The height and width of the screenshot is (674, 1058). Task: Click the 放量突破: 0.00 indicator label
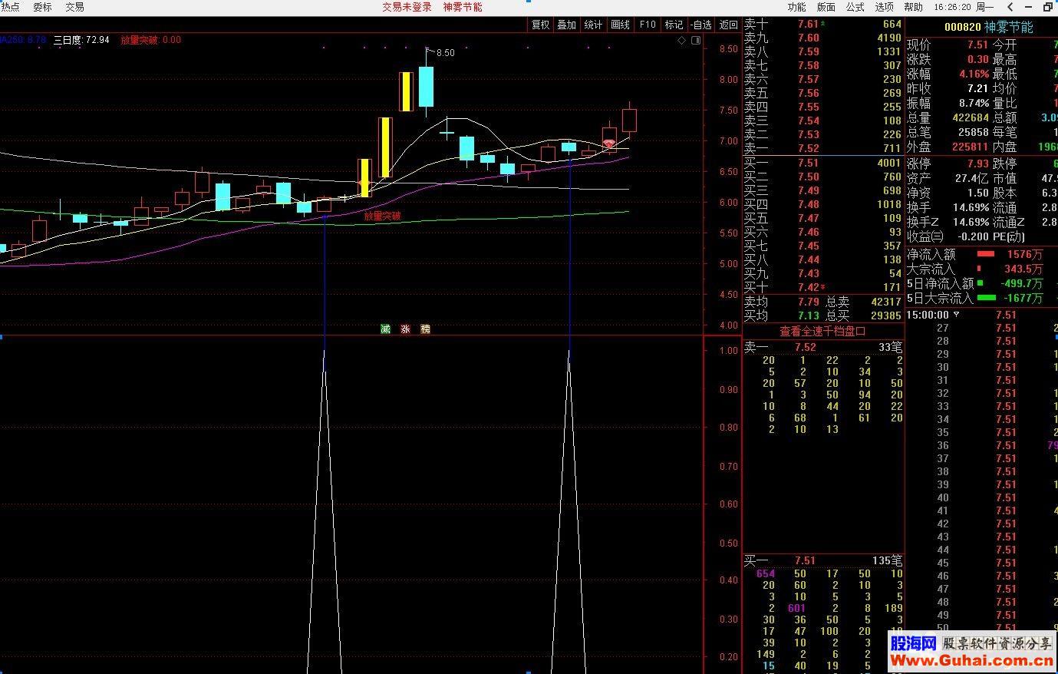pyautogui.click(x=150, y=40)
